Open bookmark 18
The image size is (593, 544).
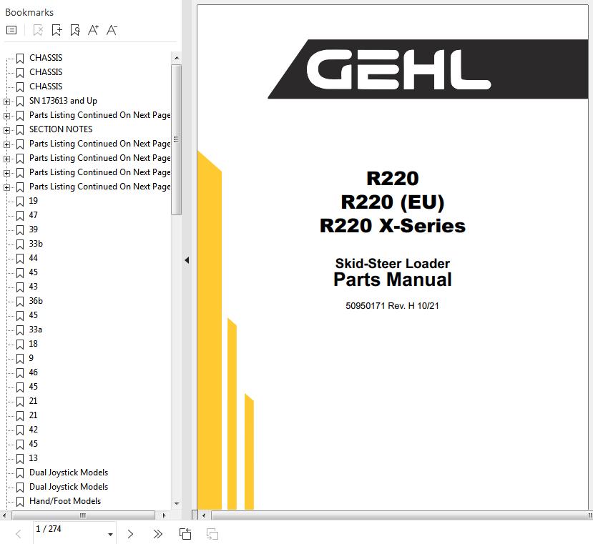(34, 344)
